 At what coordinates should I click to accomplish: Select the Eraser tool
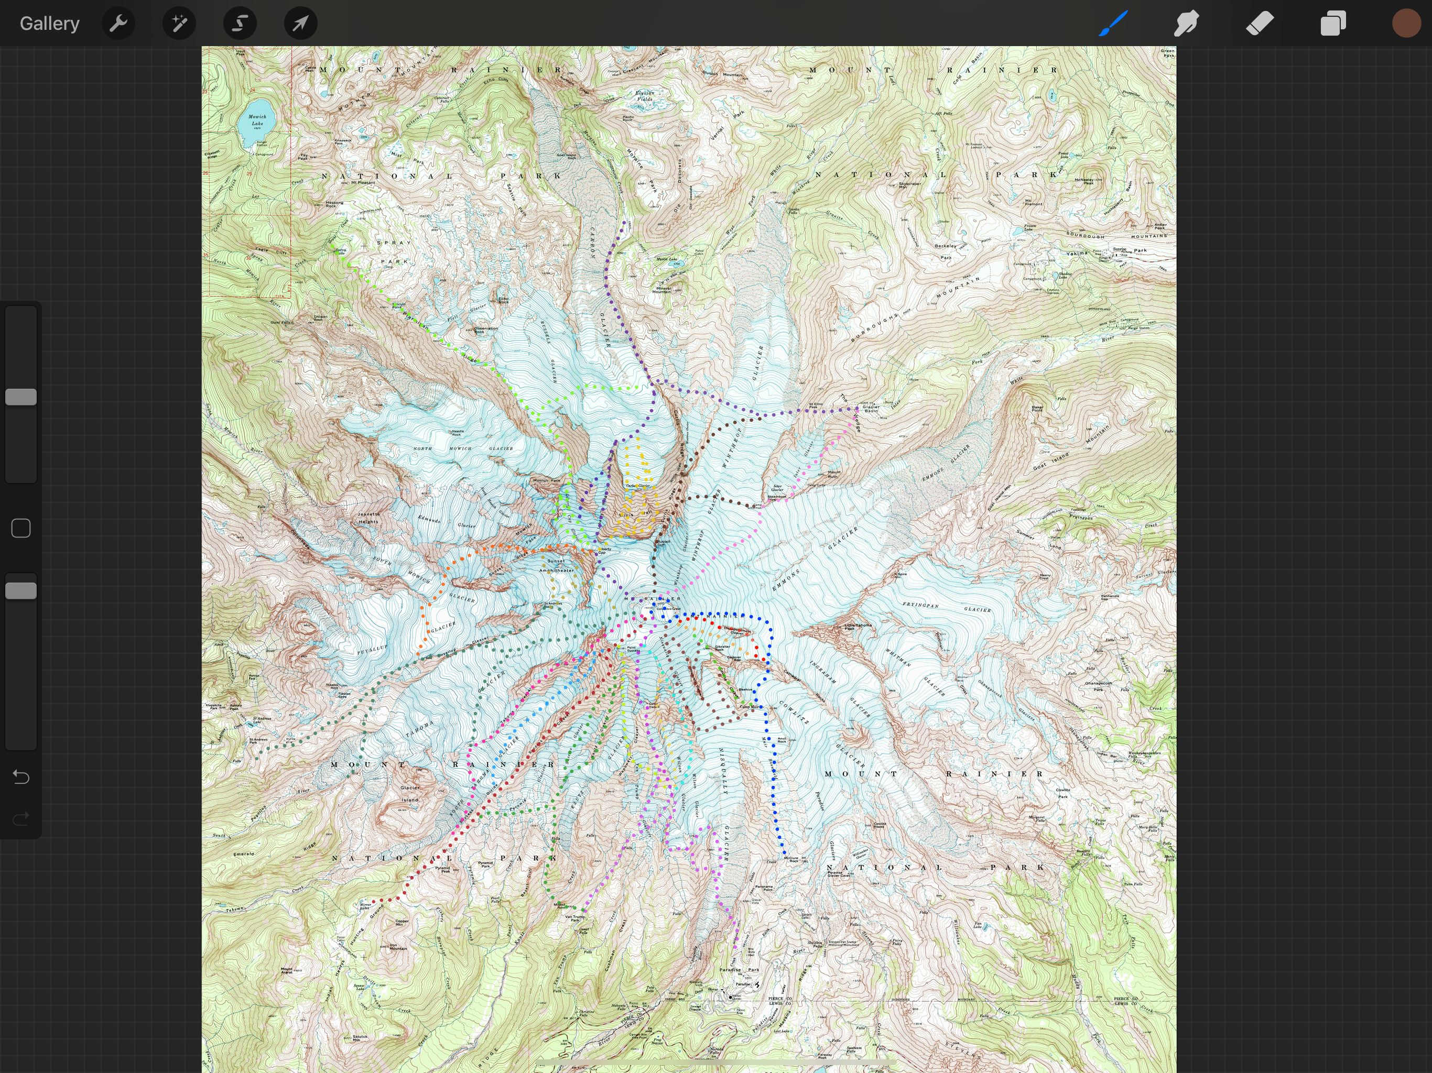[x=1259, y=23]
